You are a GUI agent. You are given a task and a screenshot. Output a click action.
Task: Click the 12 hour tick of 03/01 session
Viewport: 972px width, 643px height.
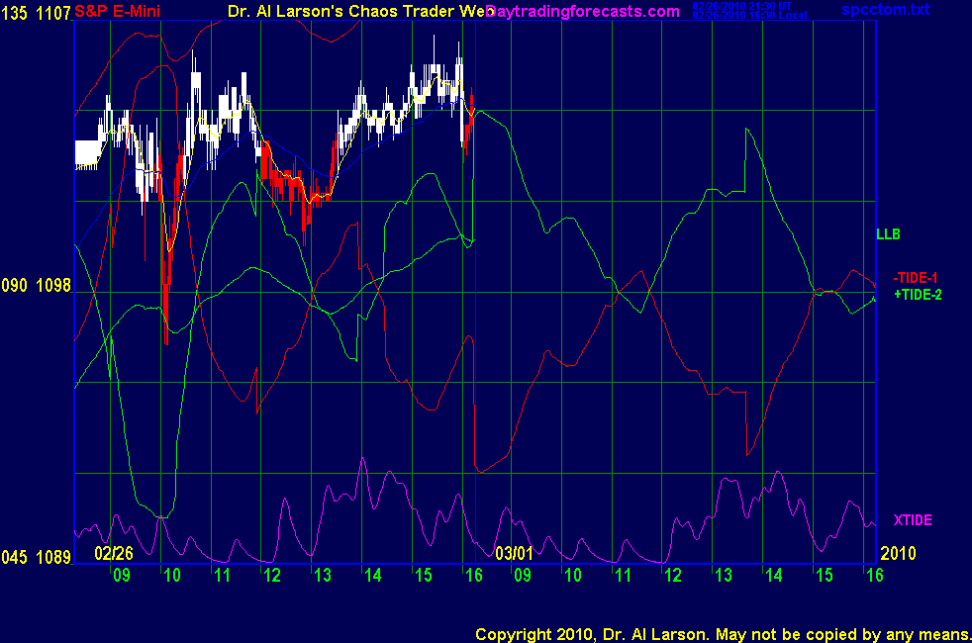coord(674,575)
